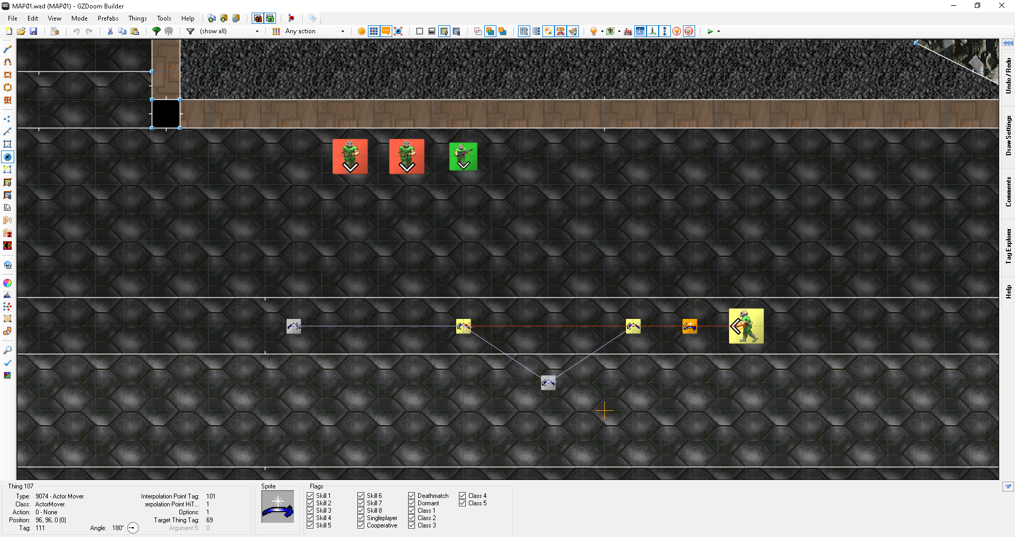Expand the model rendering dropdown arrow
The height and width of the screenshot is (537, 1015).
tap(619, 31)
